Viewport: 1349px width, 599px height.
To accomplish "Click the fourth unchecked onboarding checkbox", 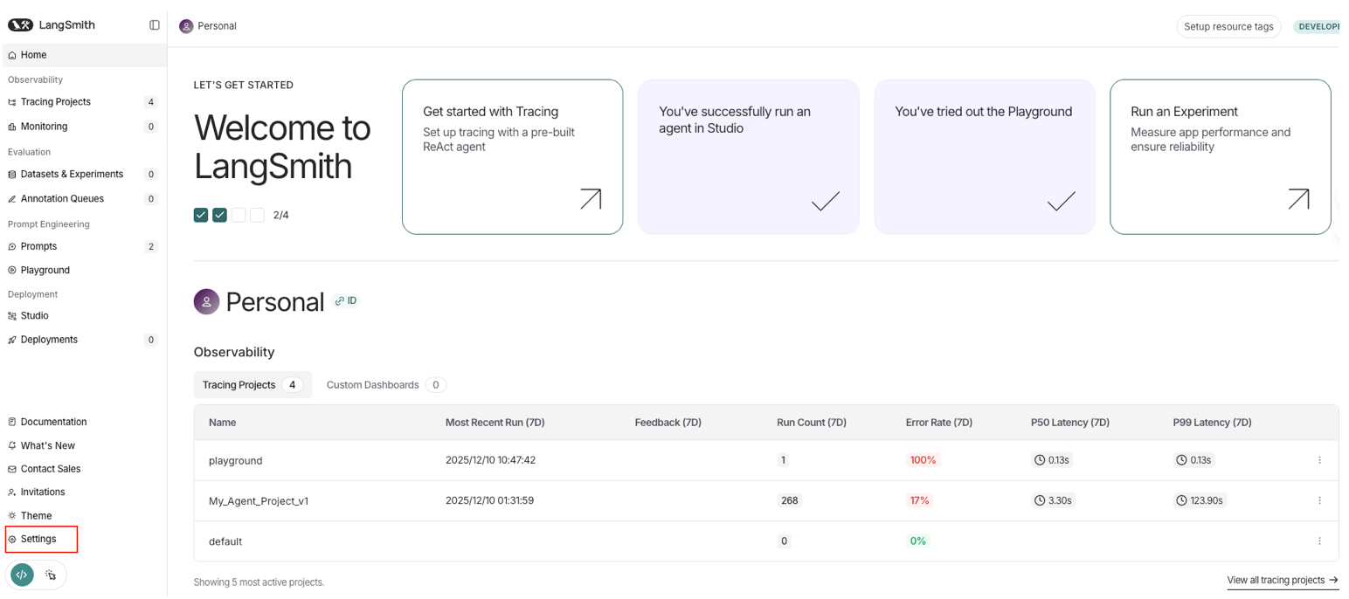I will point(257,215).
